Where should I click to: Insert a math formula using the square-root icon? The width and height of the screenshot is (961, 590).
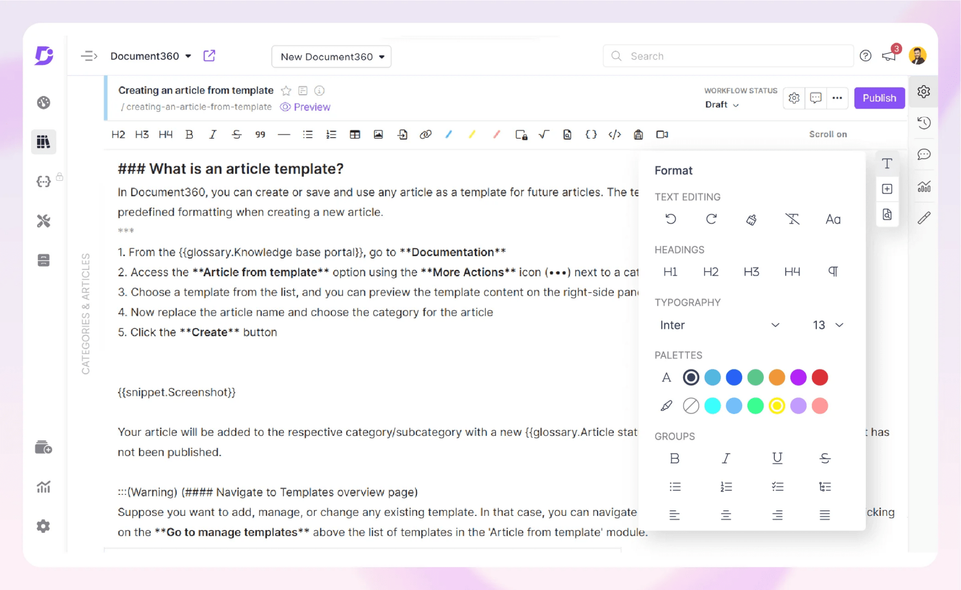point(544,134)
